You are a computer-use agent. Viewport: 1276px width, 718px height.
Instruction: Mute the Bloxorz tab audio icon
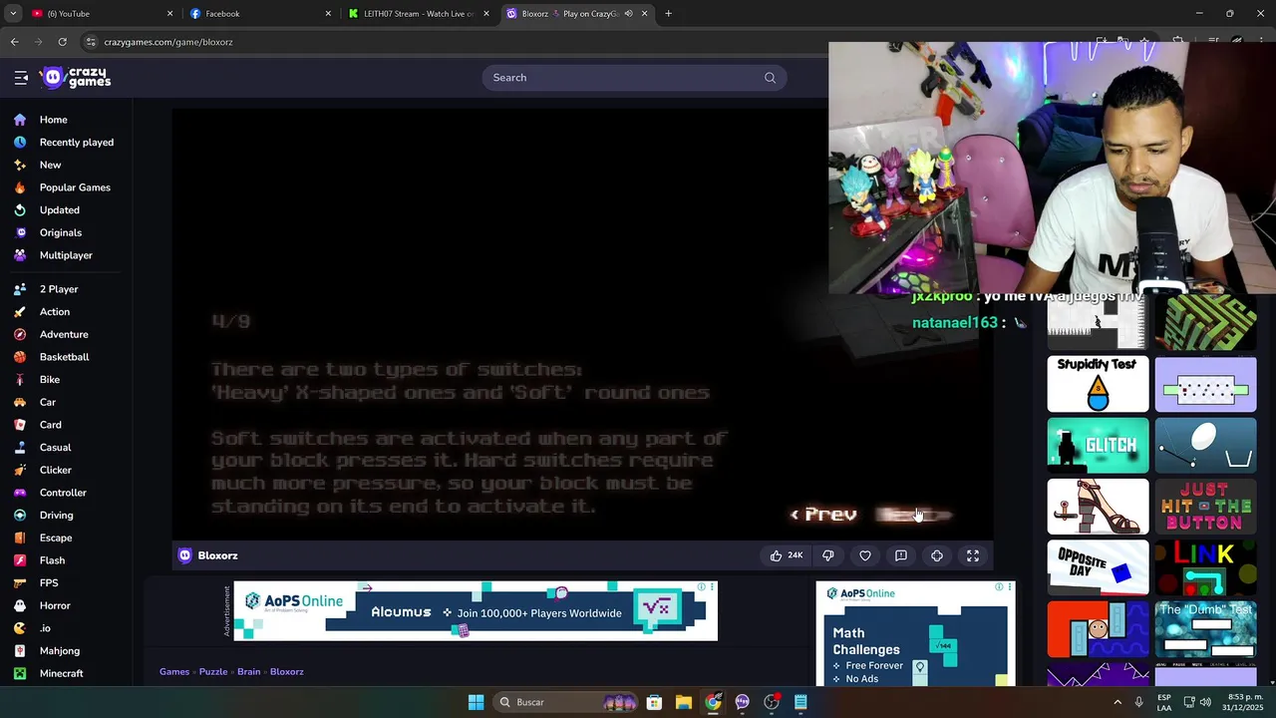(x=628, y=14)
